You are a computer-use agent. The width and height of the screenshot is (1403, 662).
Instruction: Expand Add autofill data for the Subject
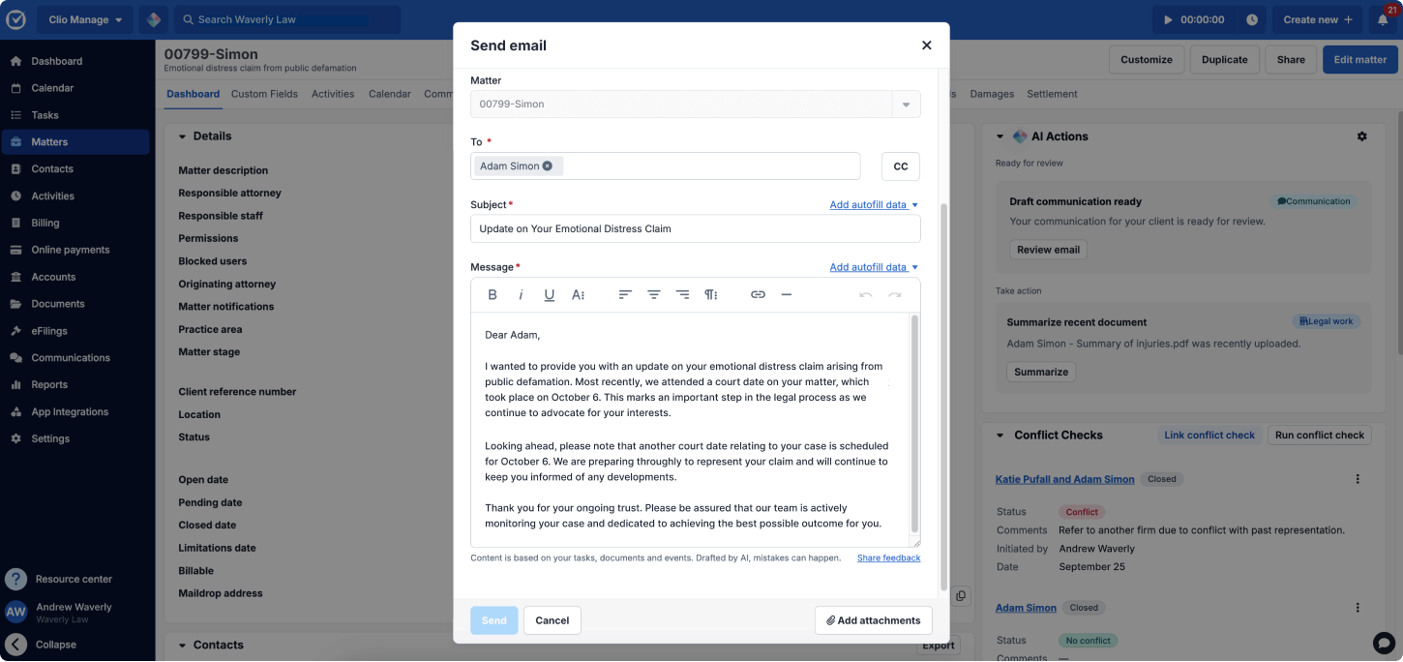(873, 204)
